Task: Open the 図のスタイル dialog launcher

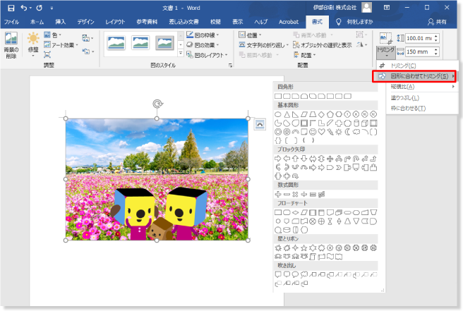Action: pos(230,65)
